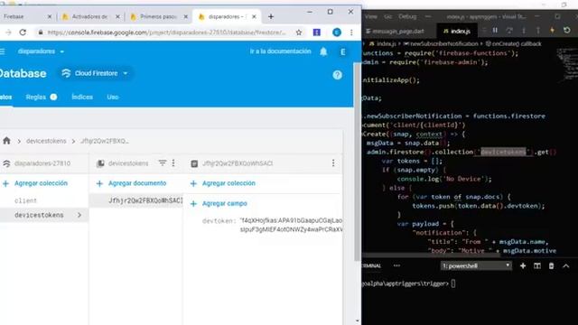
Task: Select the index.js editor tab
Action: 457,32
